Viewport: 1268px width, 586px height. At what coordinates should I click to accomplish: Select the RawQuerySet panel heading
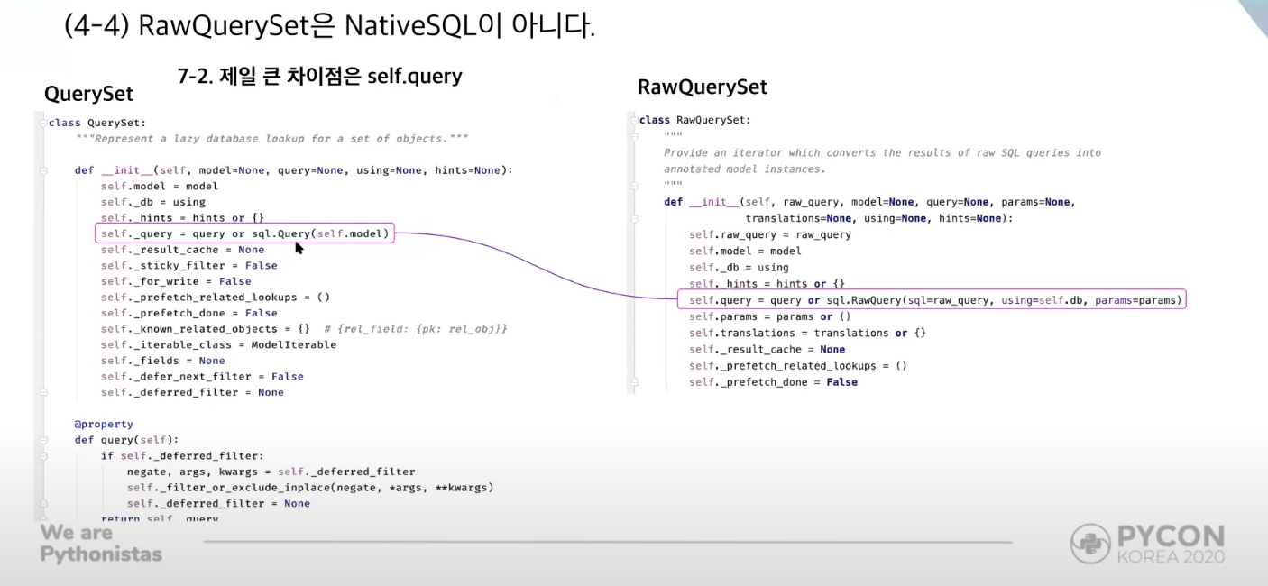coord(702,87)
